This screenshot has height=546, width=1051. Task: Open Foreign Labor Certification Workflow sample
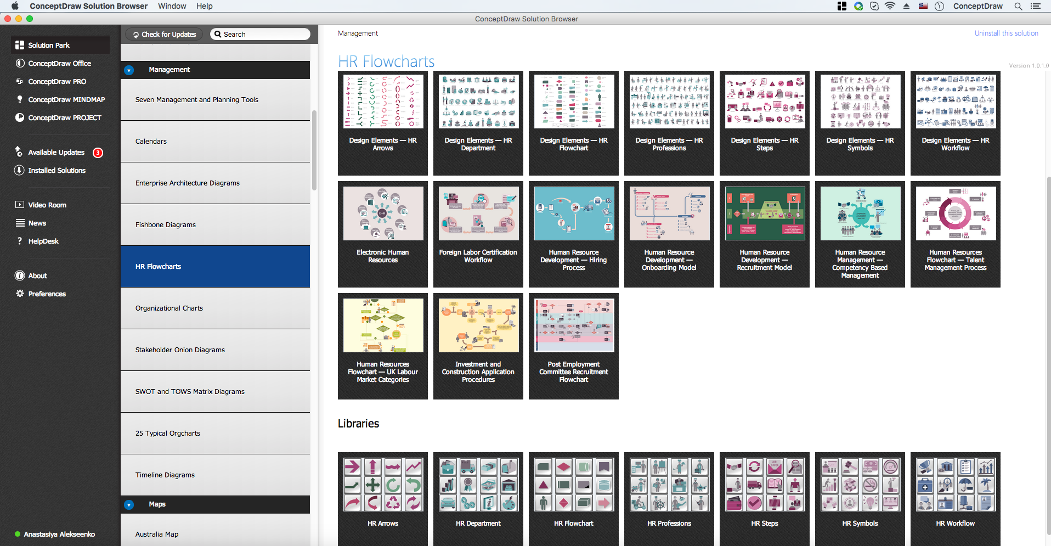[x=478, y=234]
